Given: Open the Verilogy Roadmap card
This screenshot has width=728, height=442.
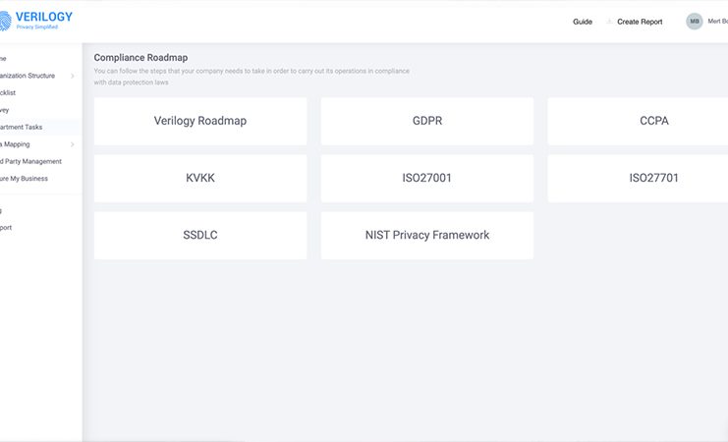Looking at the screenshot, I should (200, 121).
